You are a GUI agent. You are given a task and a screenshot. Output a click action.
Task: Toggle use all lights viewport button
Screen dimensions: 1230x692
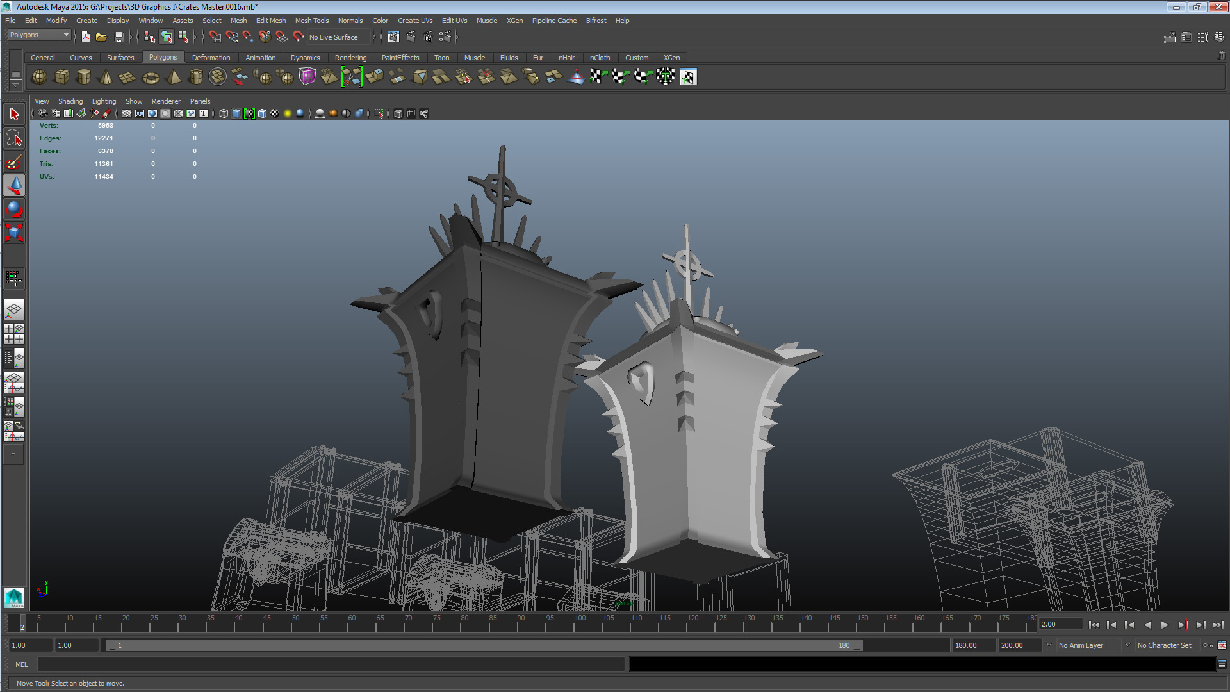(x=288, y=113)
